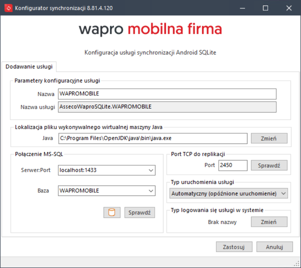Click the Konfiguracja usługi synchronizacji heading

pos(150,52)
